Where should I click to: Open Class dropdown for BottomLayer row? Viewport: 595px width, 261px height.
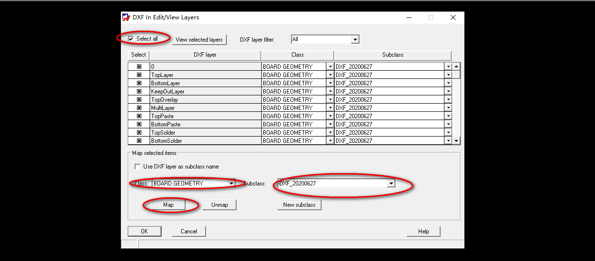330,83
